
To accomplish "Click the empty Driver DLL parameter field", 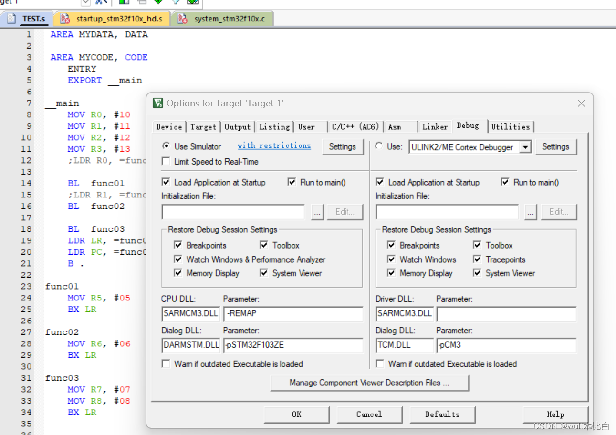I will coord(506,314).
